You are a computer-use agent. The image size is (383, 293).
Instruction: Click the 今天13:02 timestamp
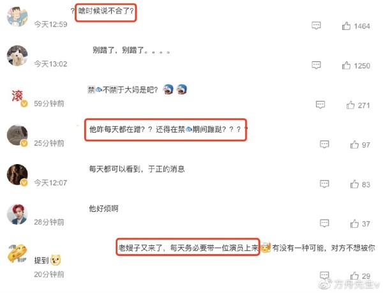[x=50, y=64]
